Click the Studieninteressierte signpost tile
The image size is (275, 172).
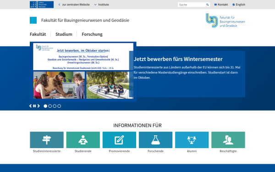click(x=47, y=140)
